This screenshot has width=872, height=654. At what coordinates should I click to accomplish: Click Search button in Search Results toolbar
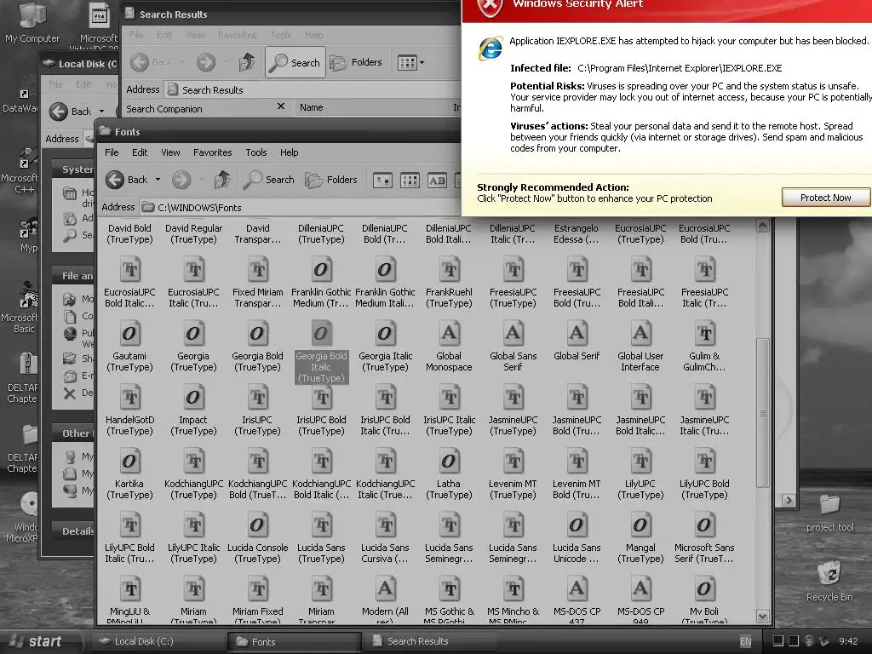295,62
